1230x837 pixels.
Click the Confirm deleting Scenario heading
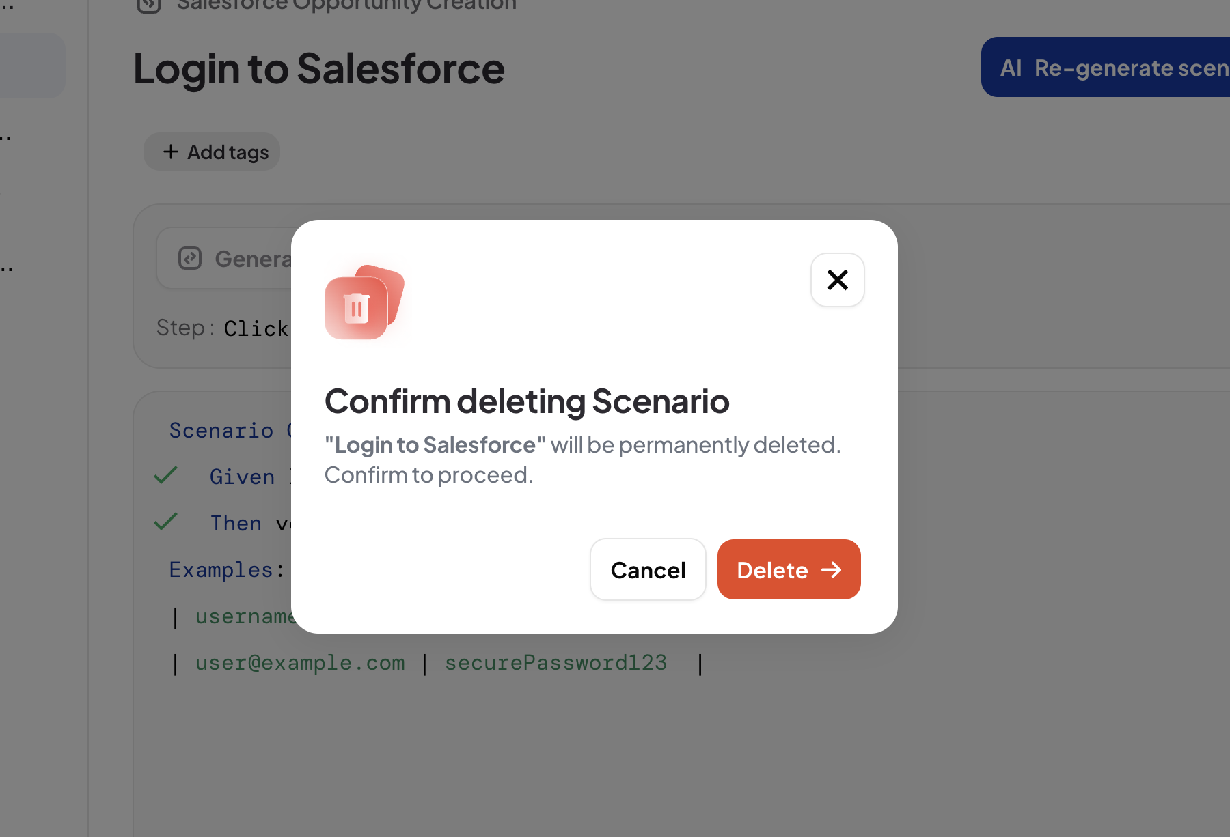[527, 401]
